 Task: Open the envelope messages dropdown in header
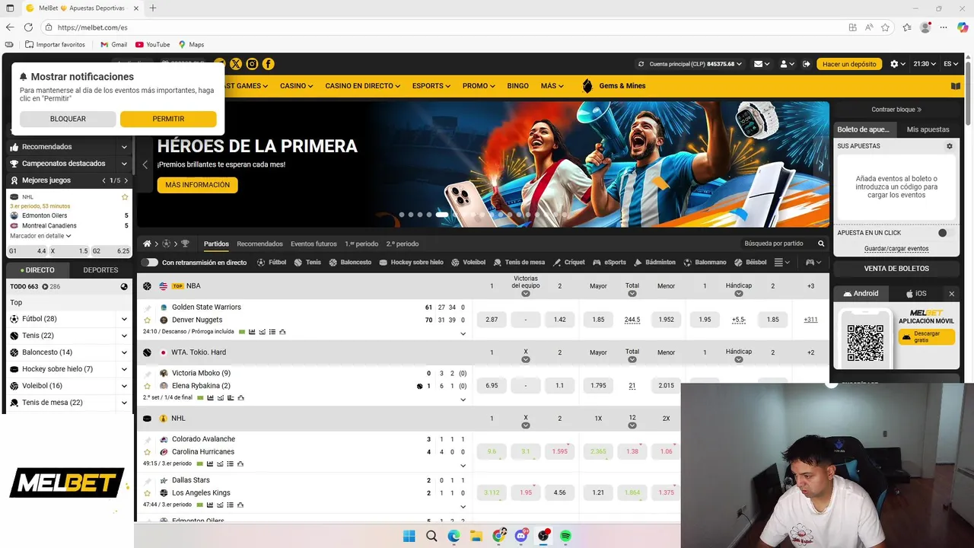(762, 64)
